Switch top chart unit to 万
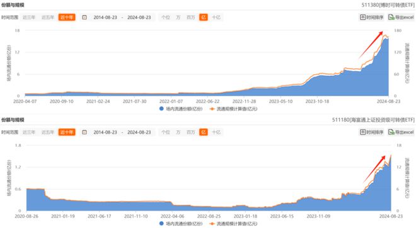This screenshot has width=416, height=228. [x=178, y=18]
